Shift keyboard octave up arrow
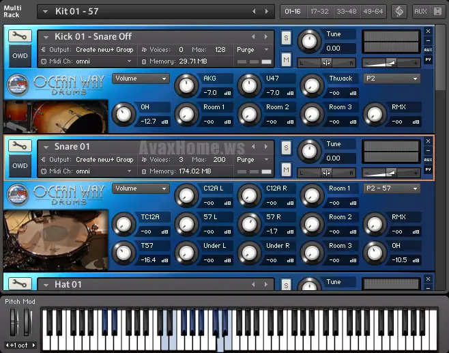 click(x=33, y=345)
